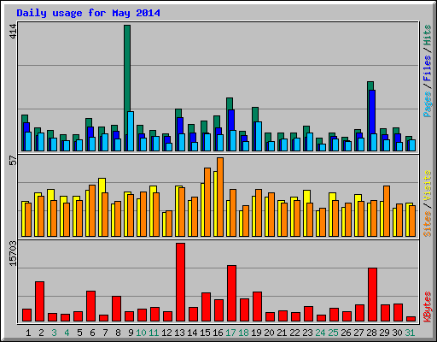Viewport: 437px width, 342px height.
Task: Click the green "Hits" legend label
Action: coord(427,35)
